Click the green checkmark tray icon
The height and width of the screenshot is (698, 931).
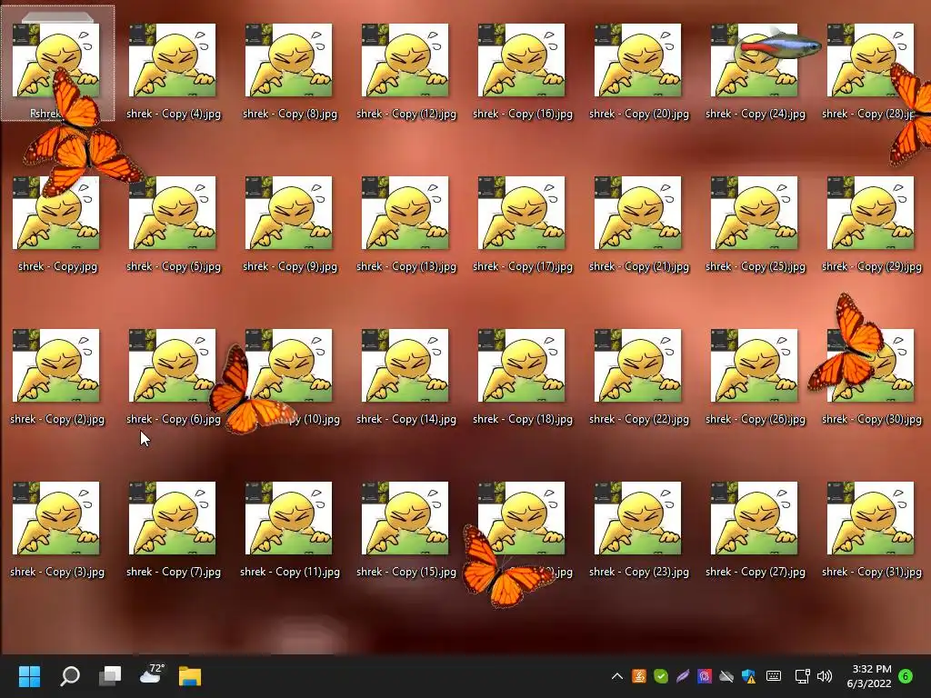coord(661,676)
